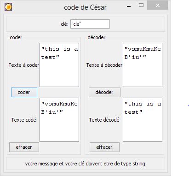Minimize the code de César window
189x176 pixels.
[129, 6]
